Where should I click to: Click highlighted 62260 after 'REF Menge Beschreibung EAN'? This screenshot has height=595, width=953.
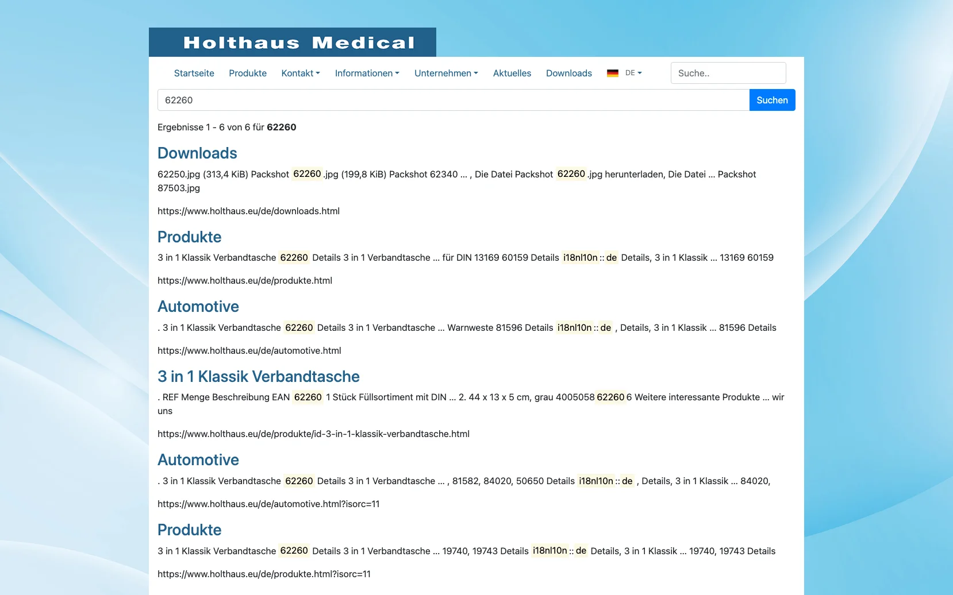coord(308,397)
